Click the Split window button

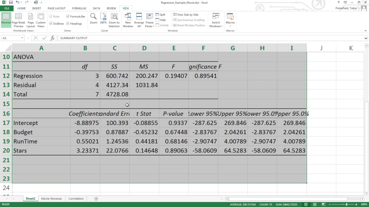(160, 15)
